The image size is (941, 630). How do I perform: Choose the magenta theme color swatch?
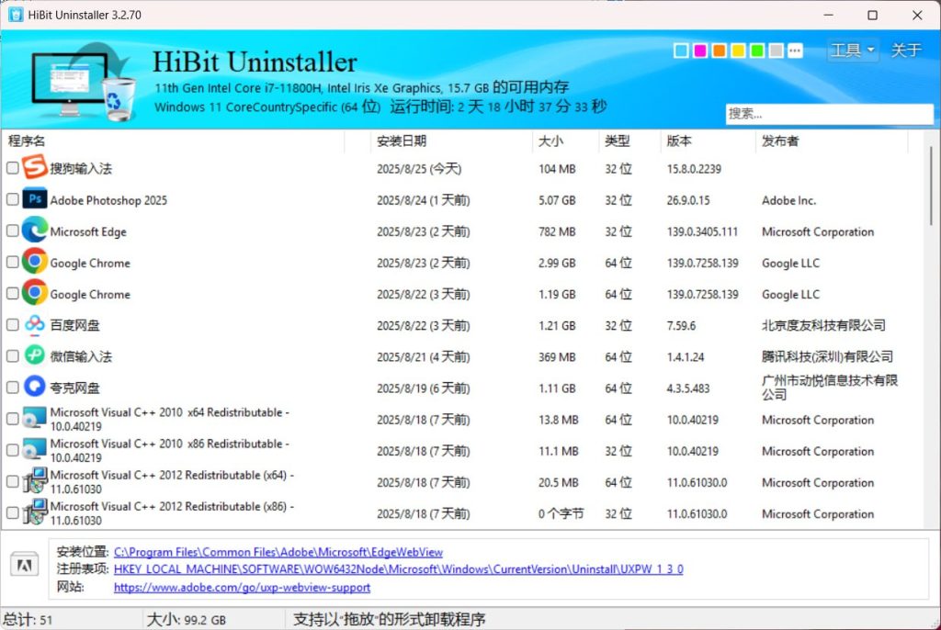(699, 51)
